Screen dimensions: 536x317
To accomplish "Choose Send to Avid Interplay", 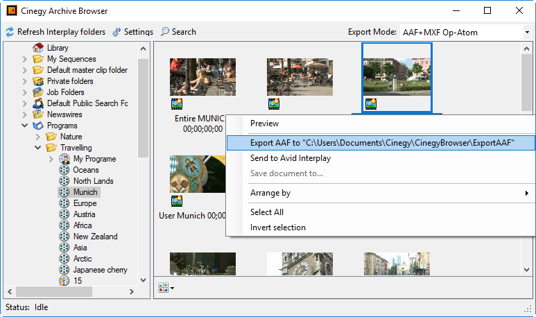I will point(381,158).
